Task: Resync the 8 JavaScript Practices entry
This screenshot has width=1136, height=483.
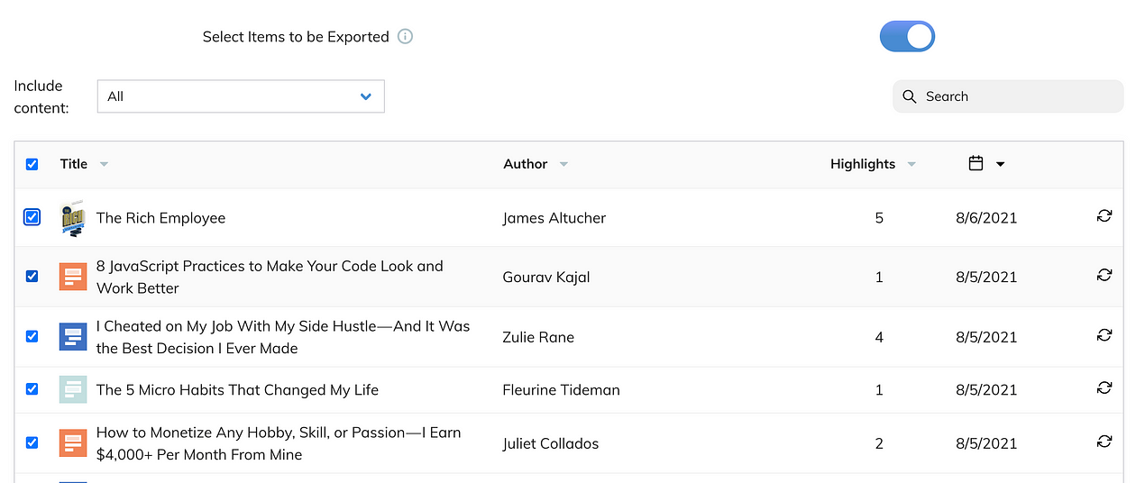Action: tap(1104, 276)
